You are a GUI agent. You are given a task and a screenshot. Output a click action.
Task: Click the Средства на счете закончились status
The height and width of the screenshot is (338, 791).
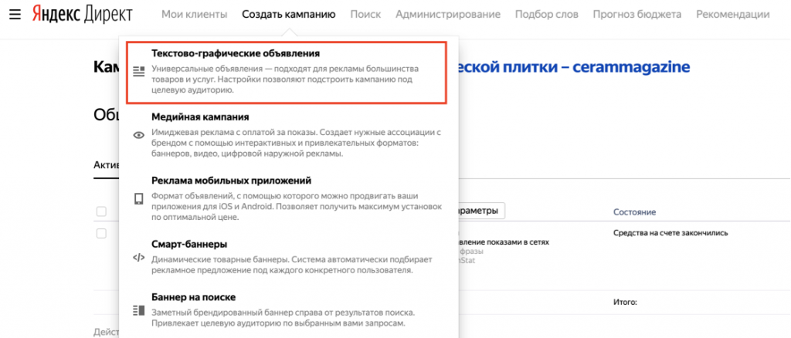tap(670, 233)
